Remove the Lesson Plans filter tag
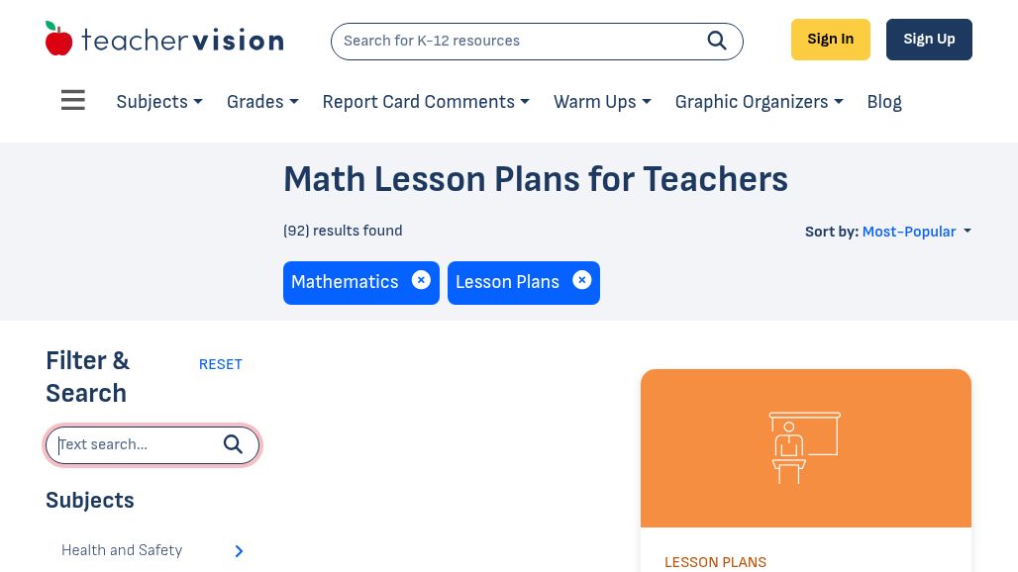 point(581,279)
